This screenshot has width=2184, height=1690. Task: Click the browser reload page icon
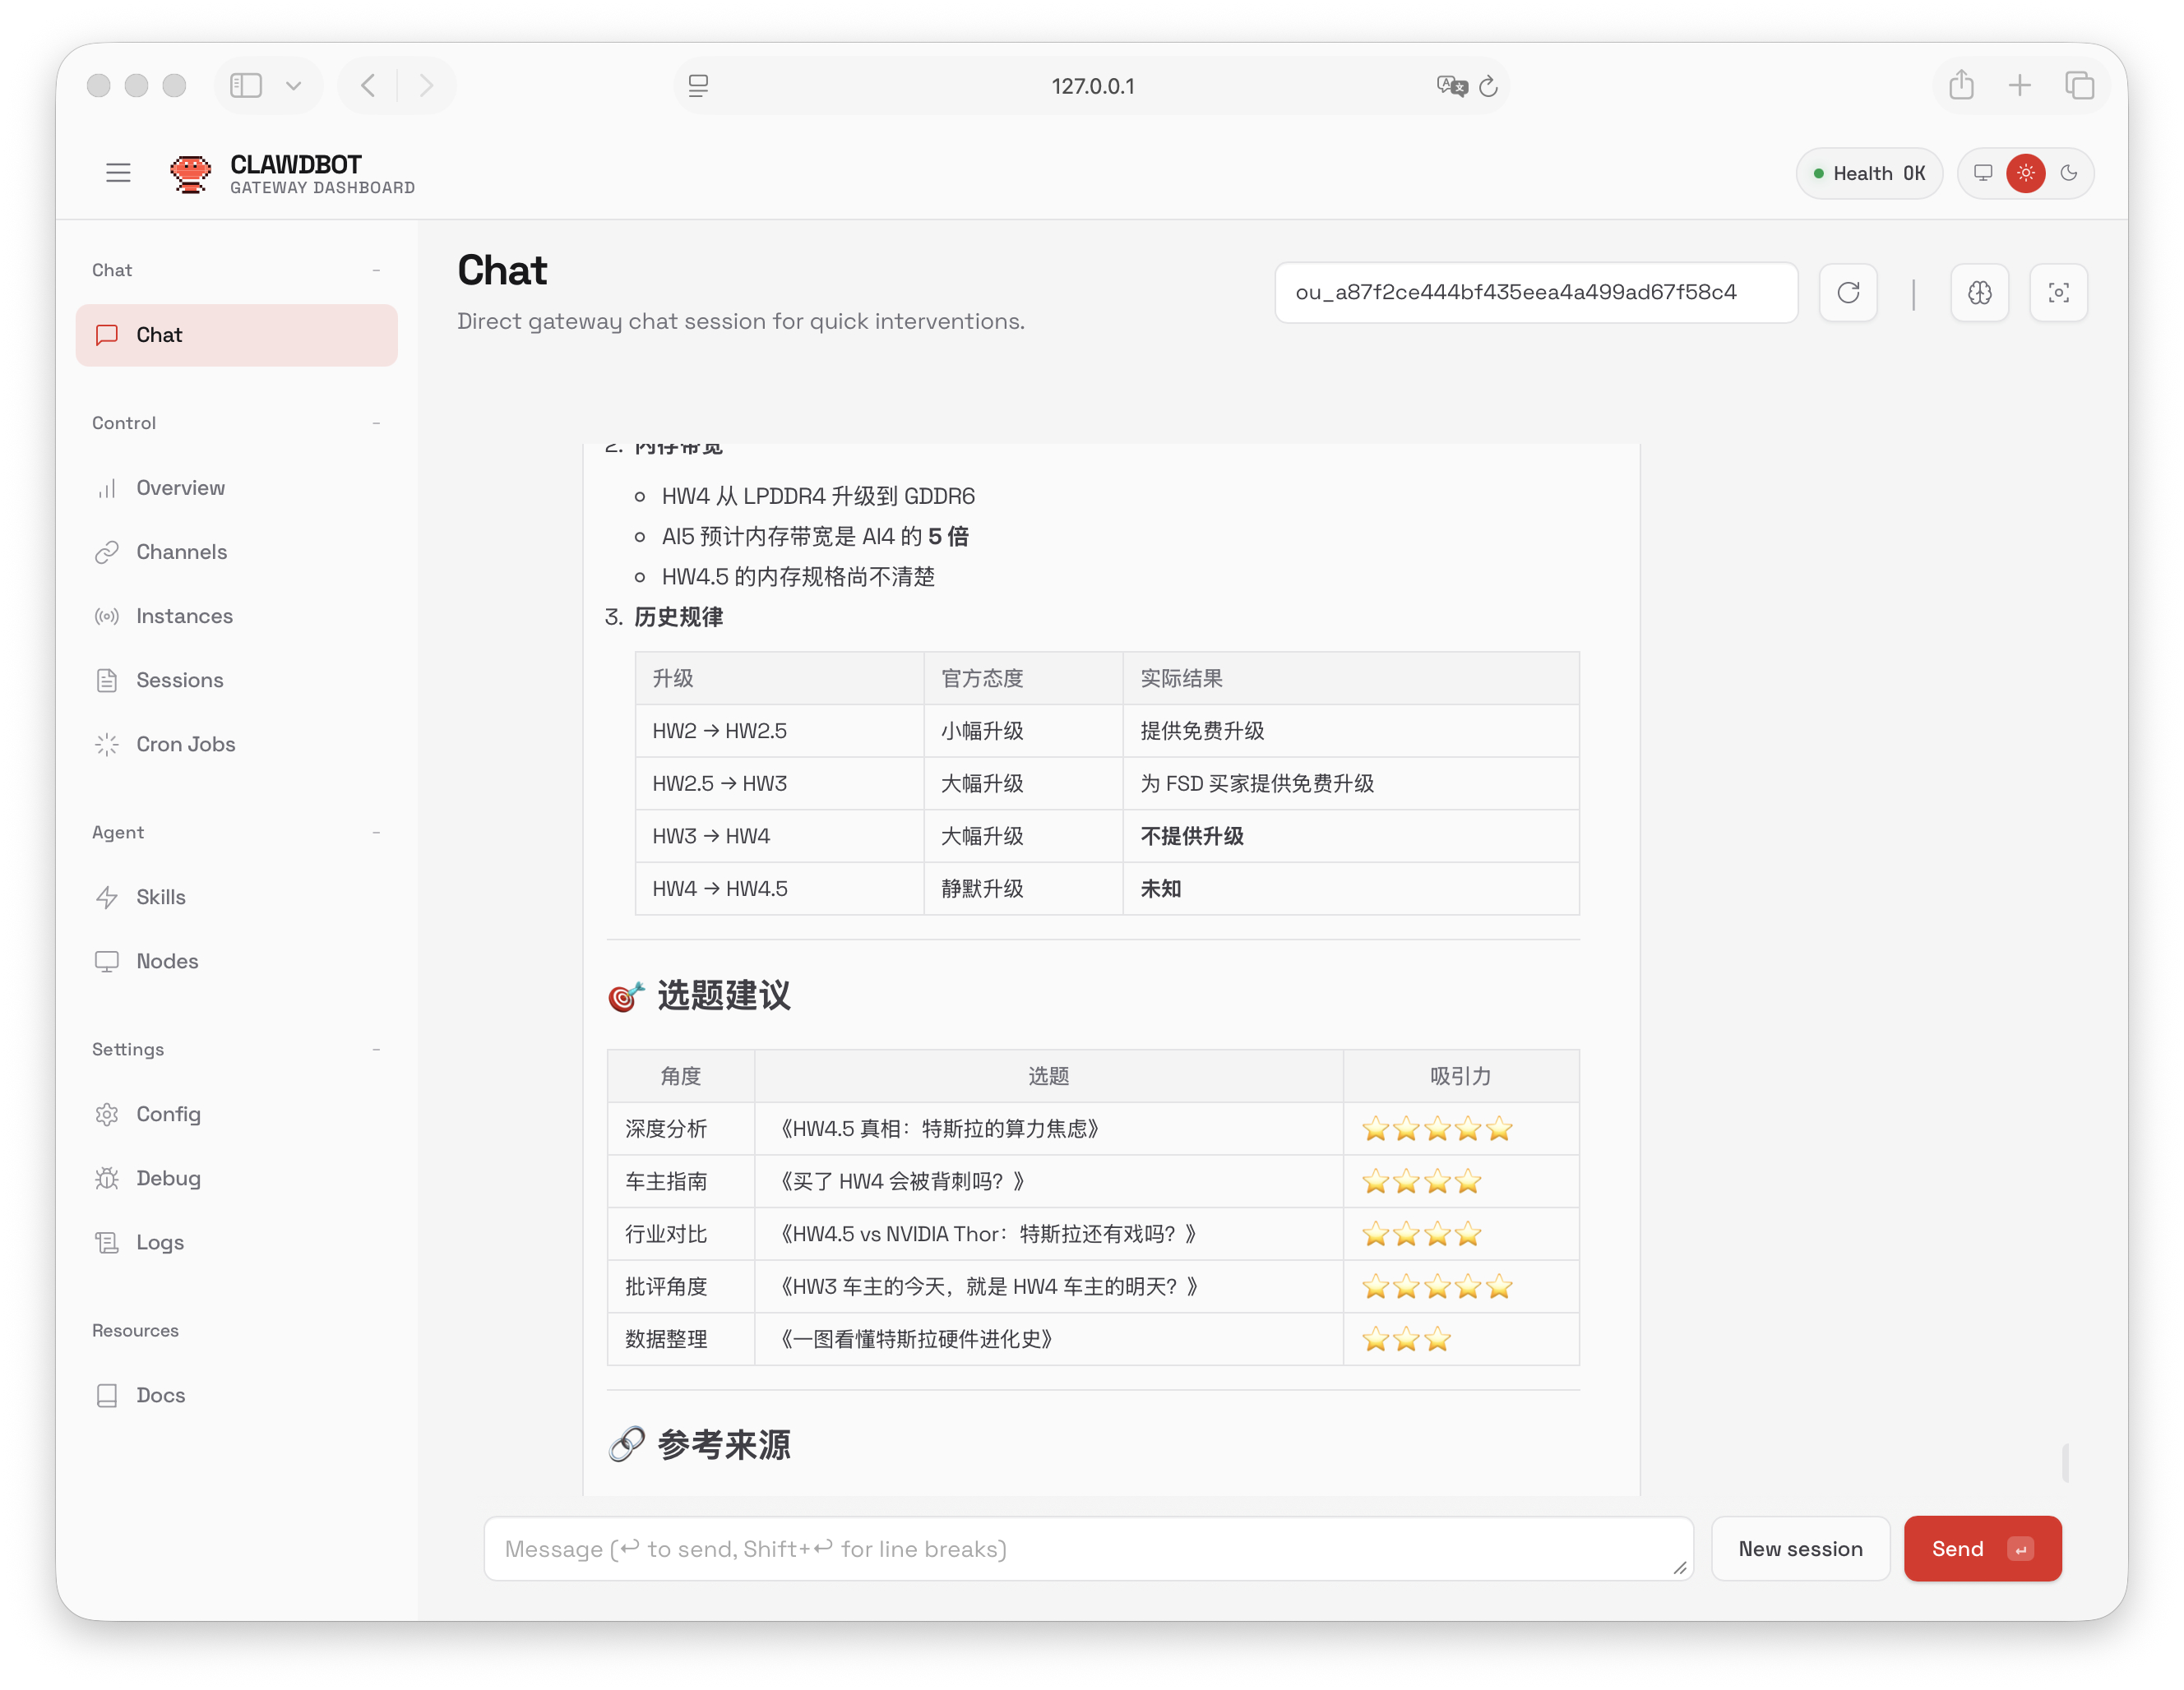click(1488, 87)
